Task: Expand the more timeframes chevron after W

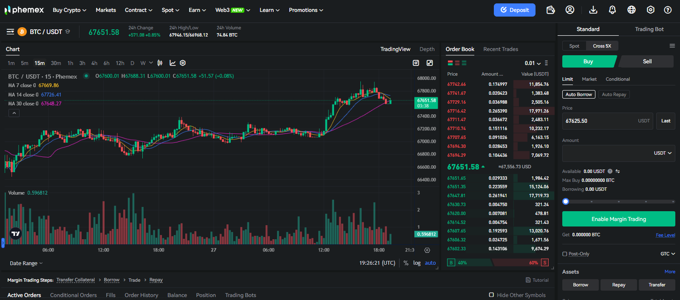Action: point(151,63)
